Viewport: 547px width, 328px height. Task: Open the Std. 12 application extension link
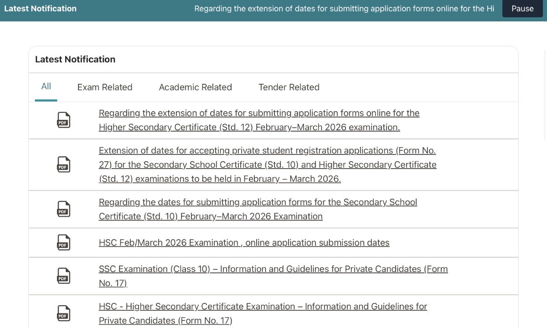tap(258, 120)
